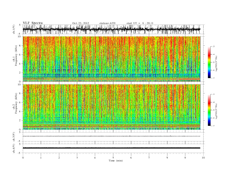The width and height of the screenshot is (229, 177).
Task: Click the ch.1 waveform plot at top
Action: click(114, 29)
